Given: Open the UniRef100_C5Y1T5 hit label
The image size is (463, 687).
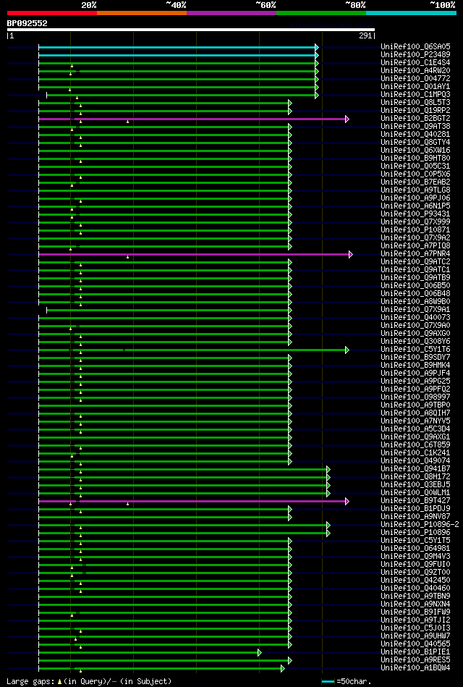Looking at the screenshot, I should (415, 540).
